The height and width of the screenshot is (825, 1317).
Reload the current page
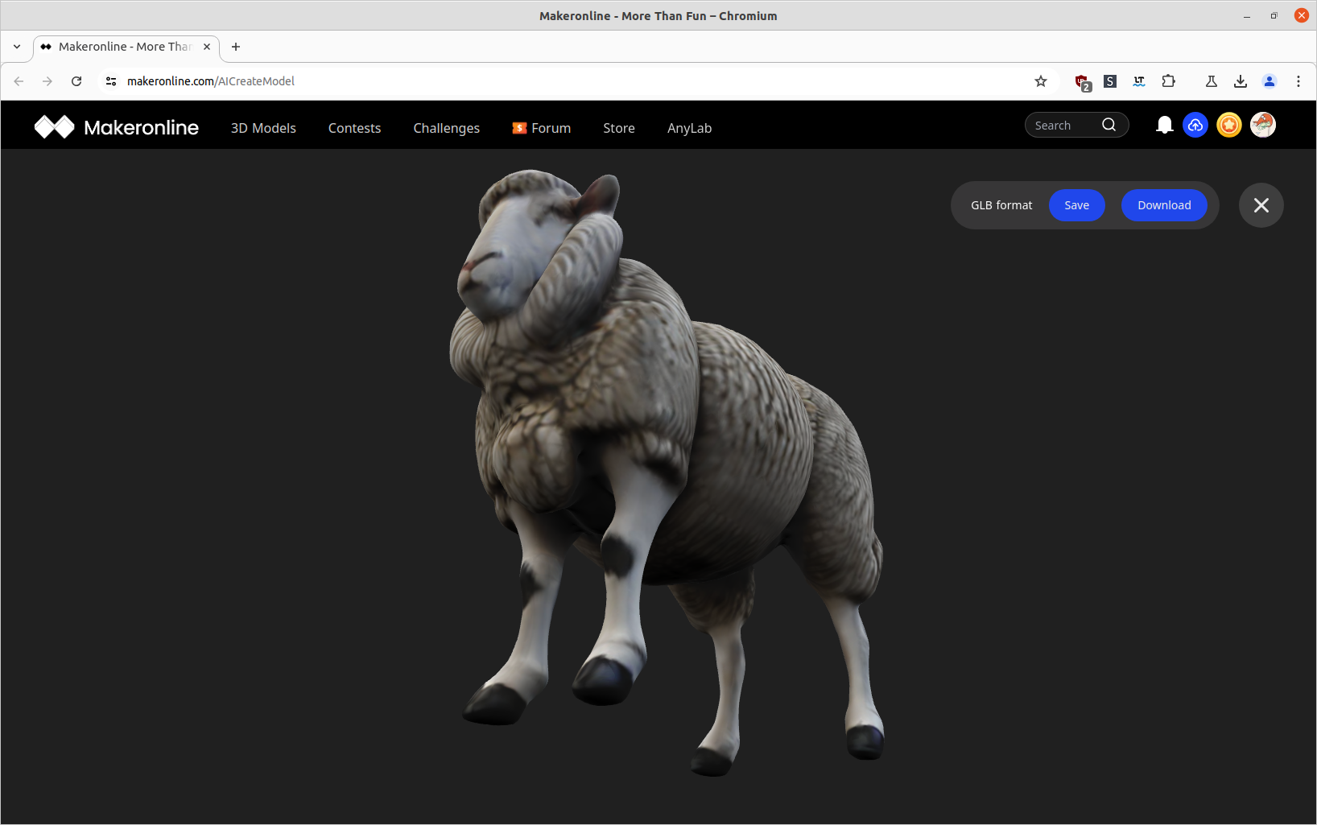[76, 81]
